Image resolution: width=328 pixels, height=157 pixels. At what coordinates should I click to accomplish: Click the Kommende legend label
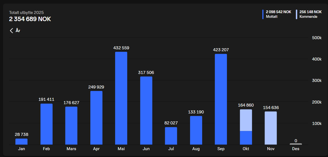click(308, 17)
